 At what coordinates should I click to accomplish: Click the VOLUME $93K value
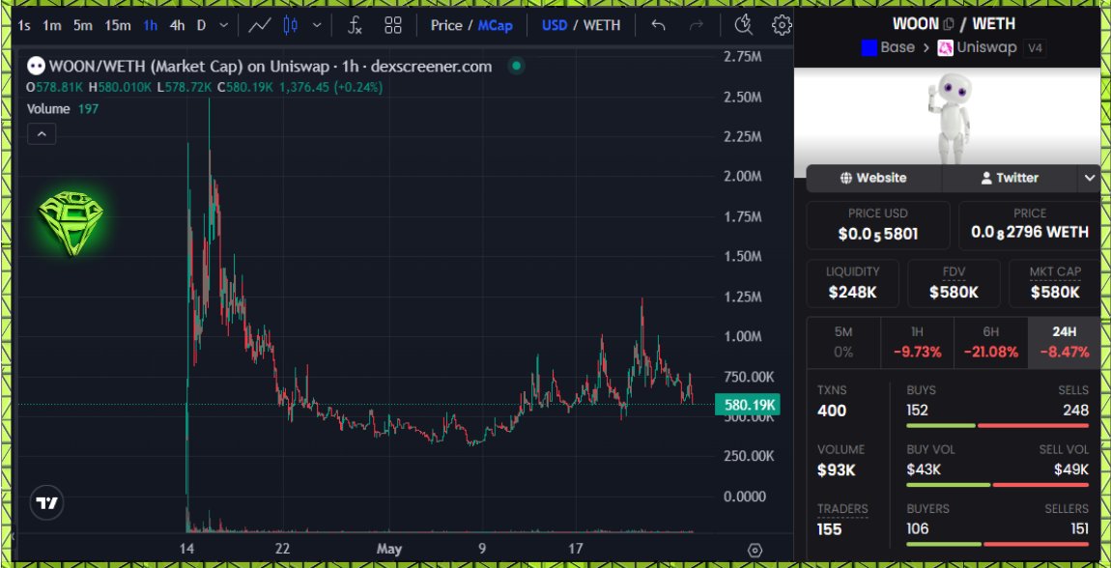pos(836,470)
